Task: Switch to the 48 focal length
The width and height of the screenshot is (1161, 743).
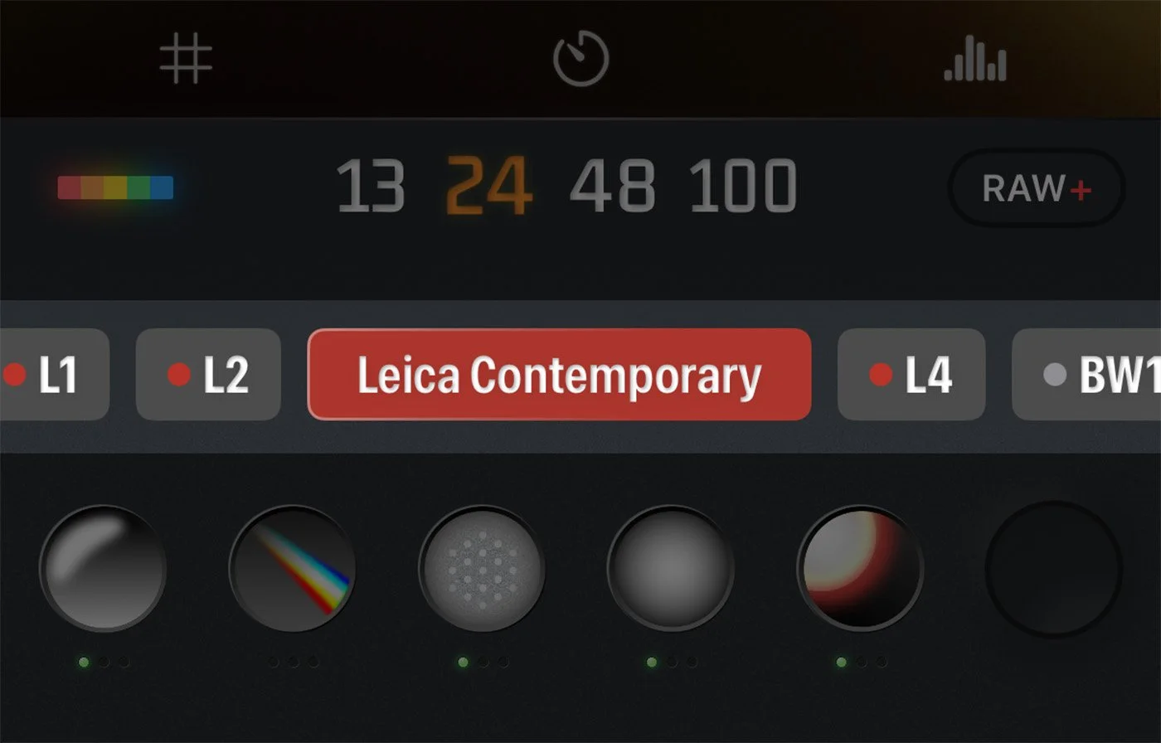Action: coord(612,187)
